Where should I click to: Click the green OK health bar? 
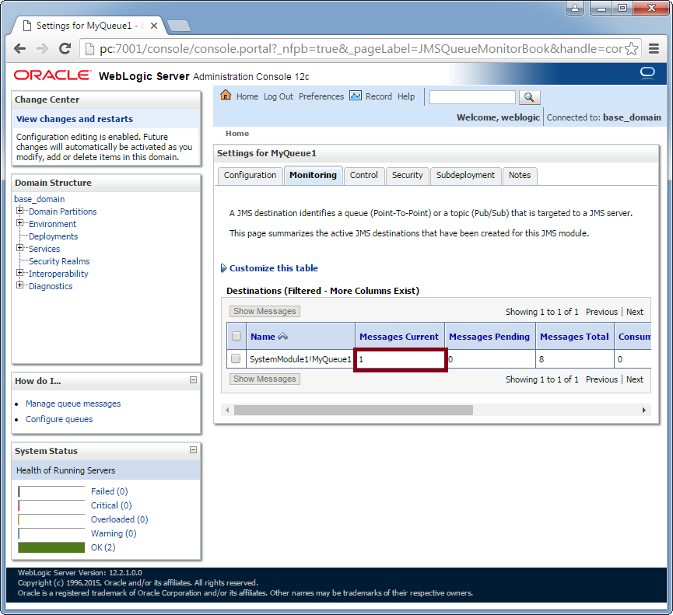(51, 547)
